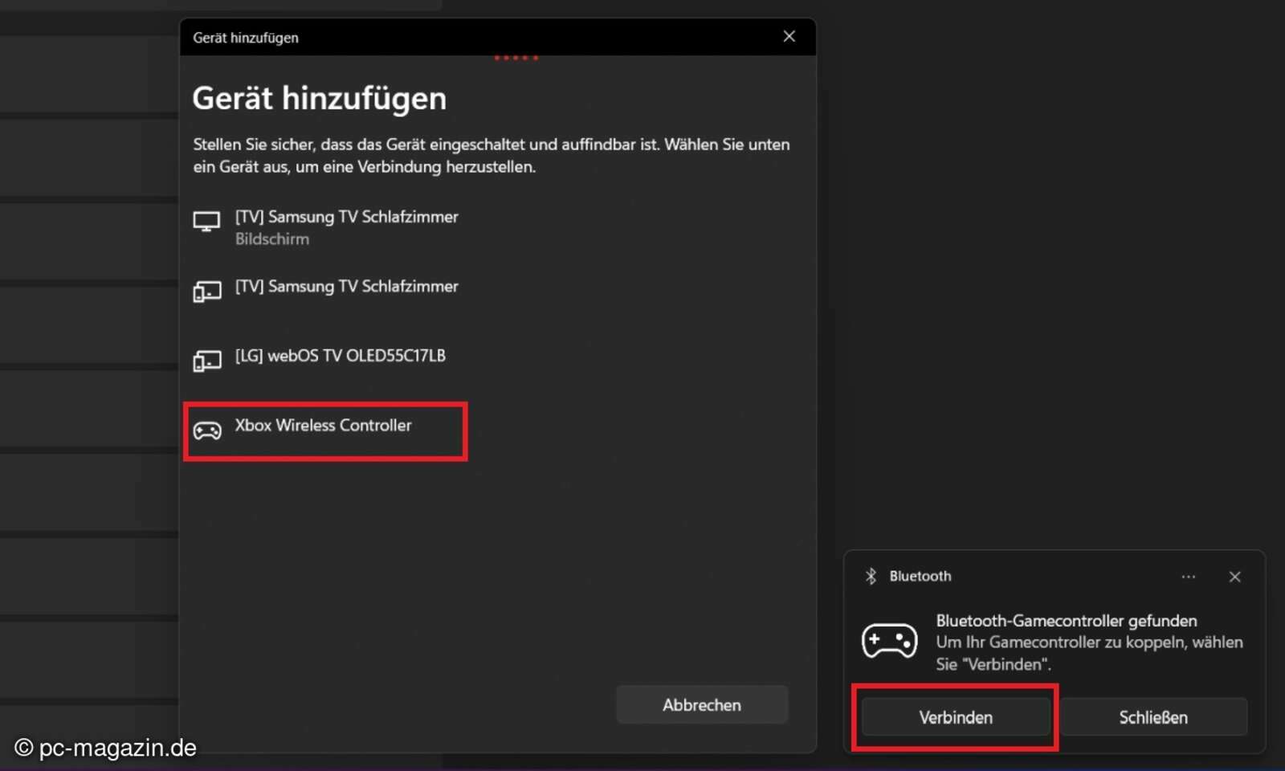Click the controller icon in the Bluetooth notification
The image size is (1285, 771).
[x=890, y=641]
